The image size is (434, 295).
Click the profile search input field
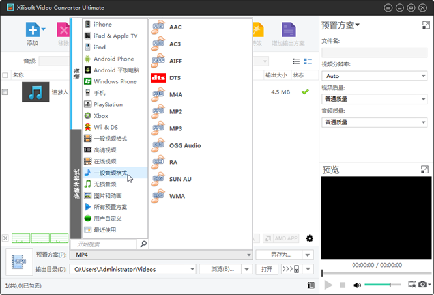[104, 244]
